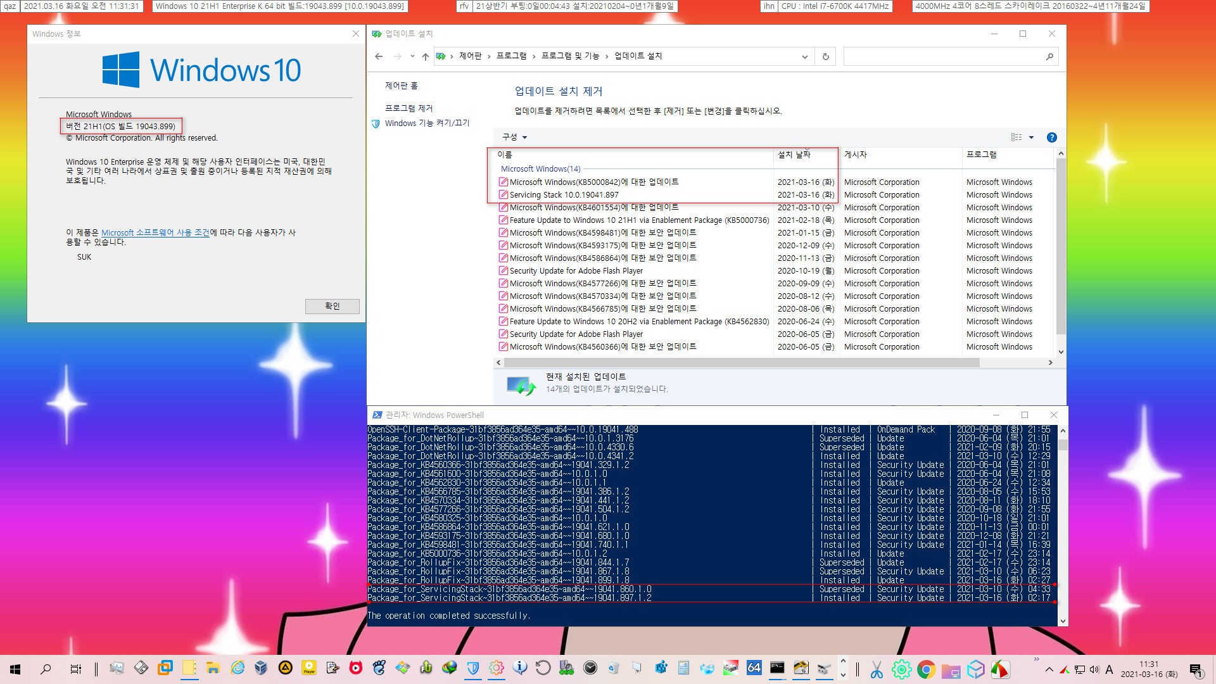Open the view options dropdown arrow
1216x684 pixels.
[1031, 137]
